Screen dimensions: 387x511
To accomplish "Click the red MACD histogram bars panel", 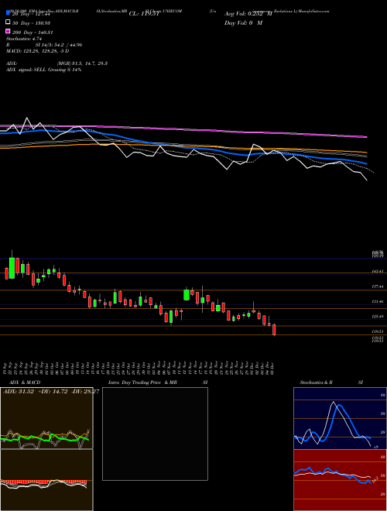I will [x=46, y=480].
